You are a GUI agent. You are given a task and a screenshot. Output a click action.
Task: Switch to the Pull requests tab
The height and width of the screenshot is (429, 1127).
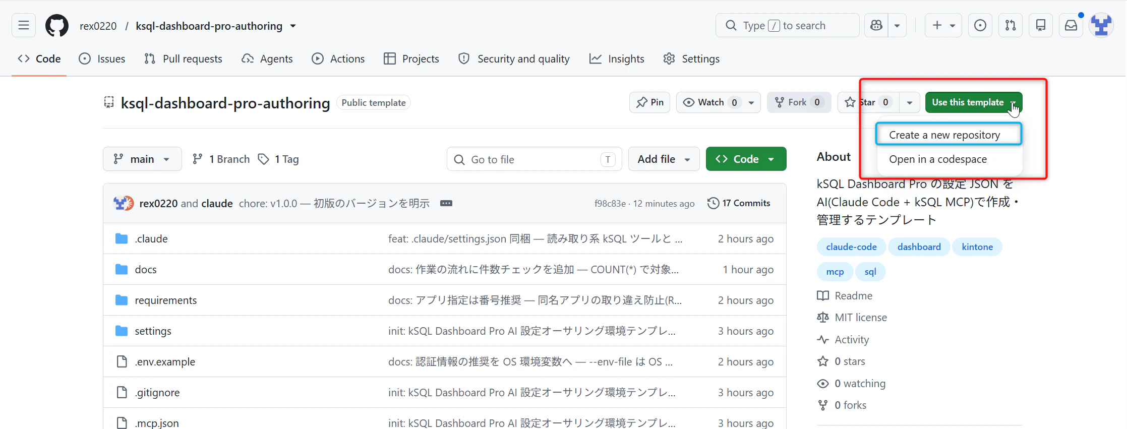[183, 58]
